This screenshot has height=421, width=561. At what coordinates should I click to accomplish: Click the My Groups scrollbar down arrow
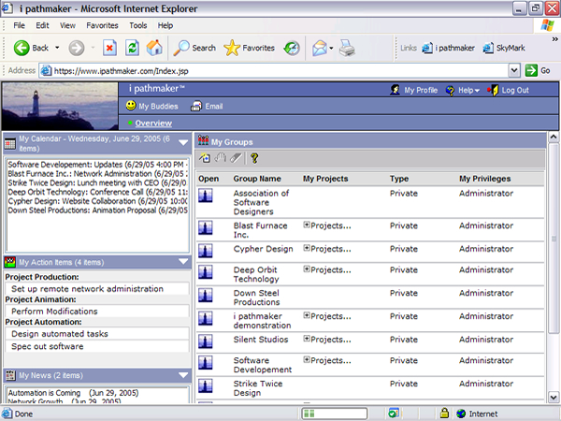coord(554,397)
